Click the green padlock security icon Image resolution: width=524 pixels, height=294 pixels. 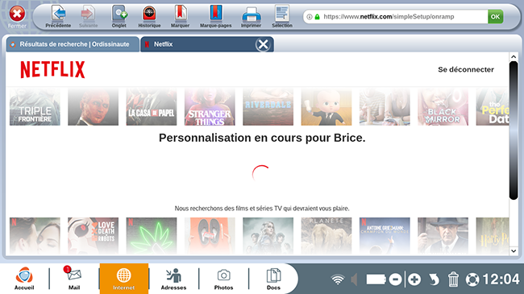[317, 17]
